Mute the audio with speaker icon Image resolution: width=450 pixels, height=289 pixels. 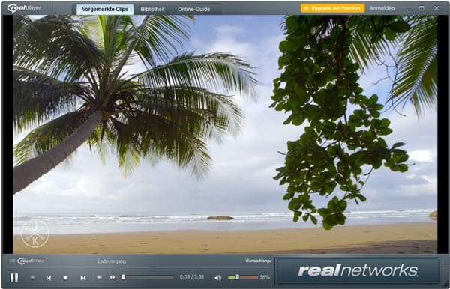click(218, 277)
